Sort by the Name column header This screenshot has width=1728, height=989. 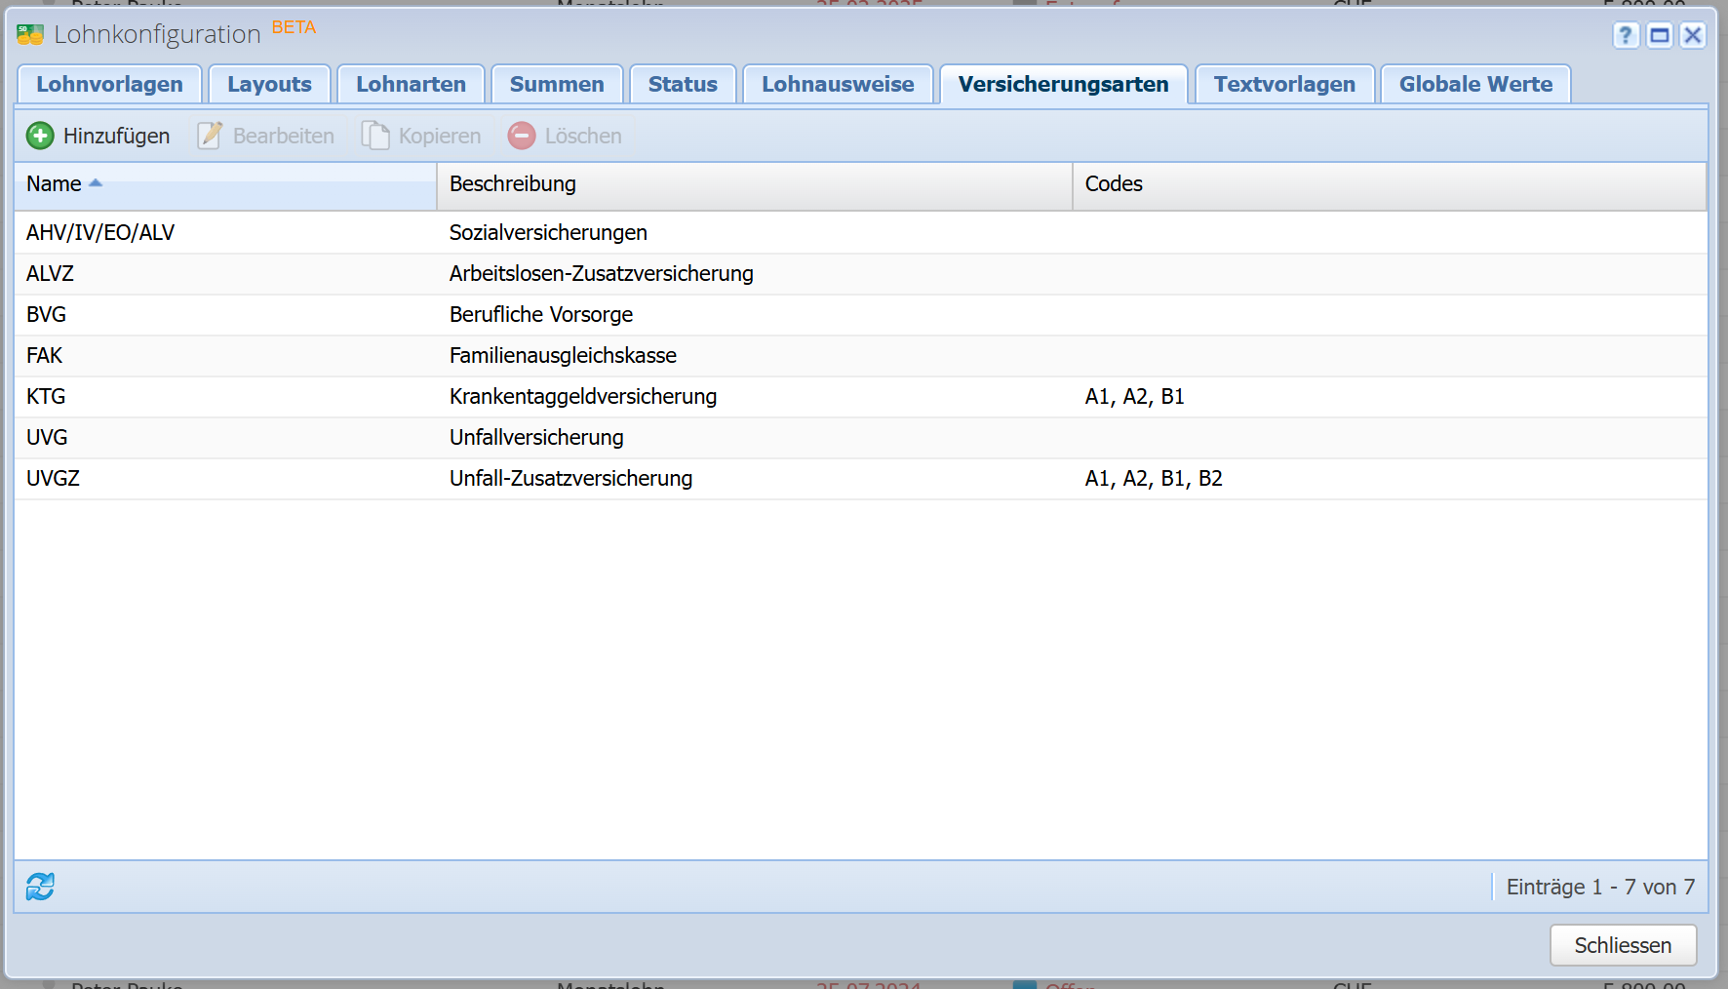click(55, 184)
